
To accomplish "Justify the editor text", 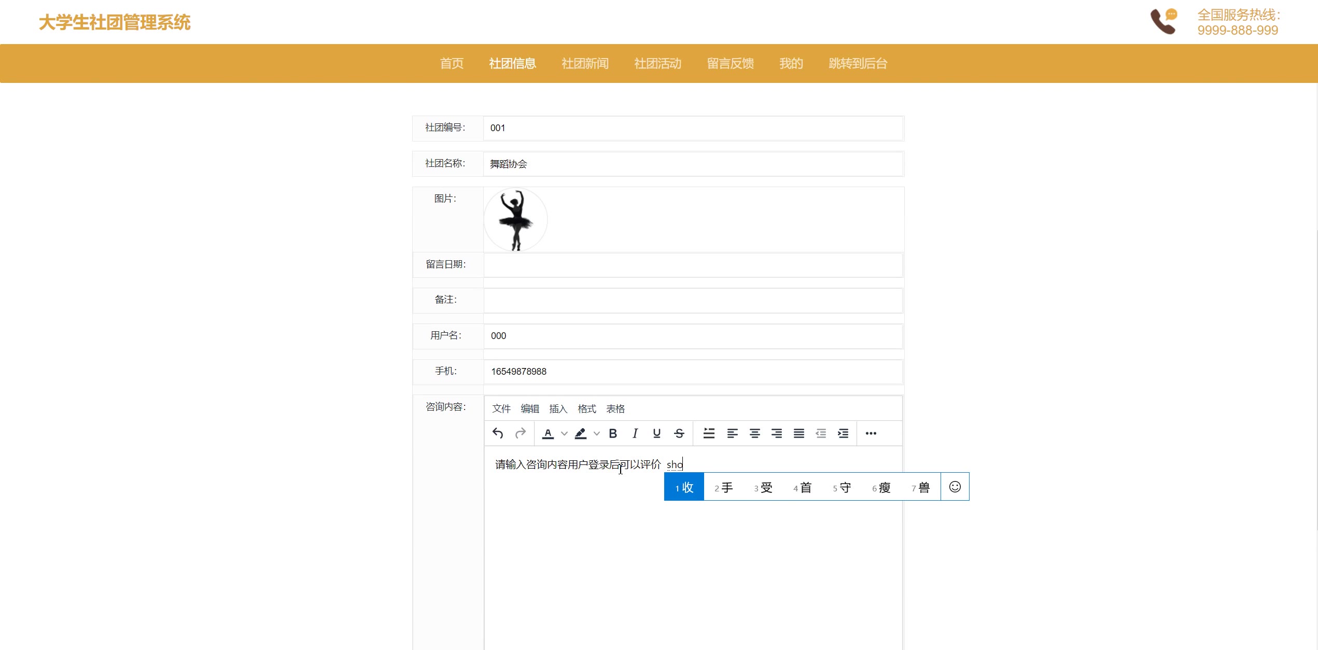I will tap(799, 433).
